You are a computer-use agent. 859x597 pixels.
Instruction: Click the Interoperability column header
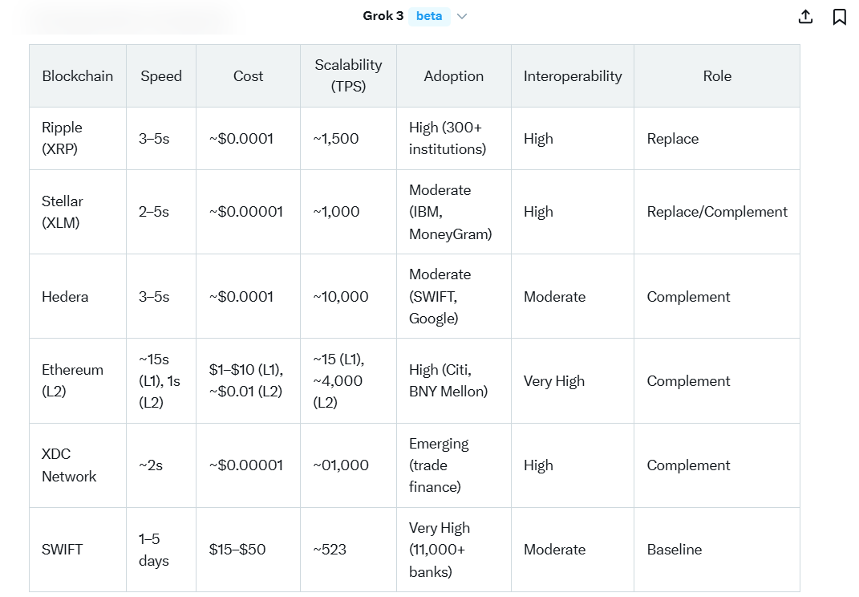573,76
